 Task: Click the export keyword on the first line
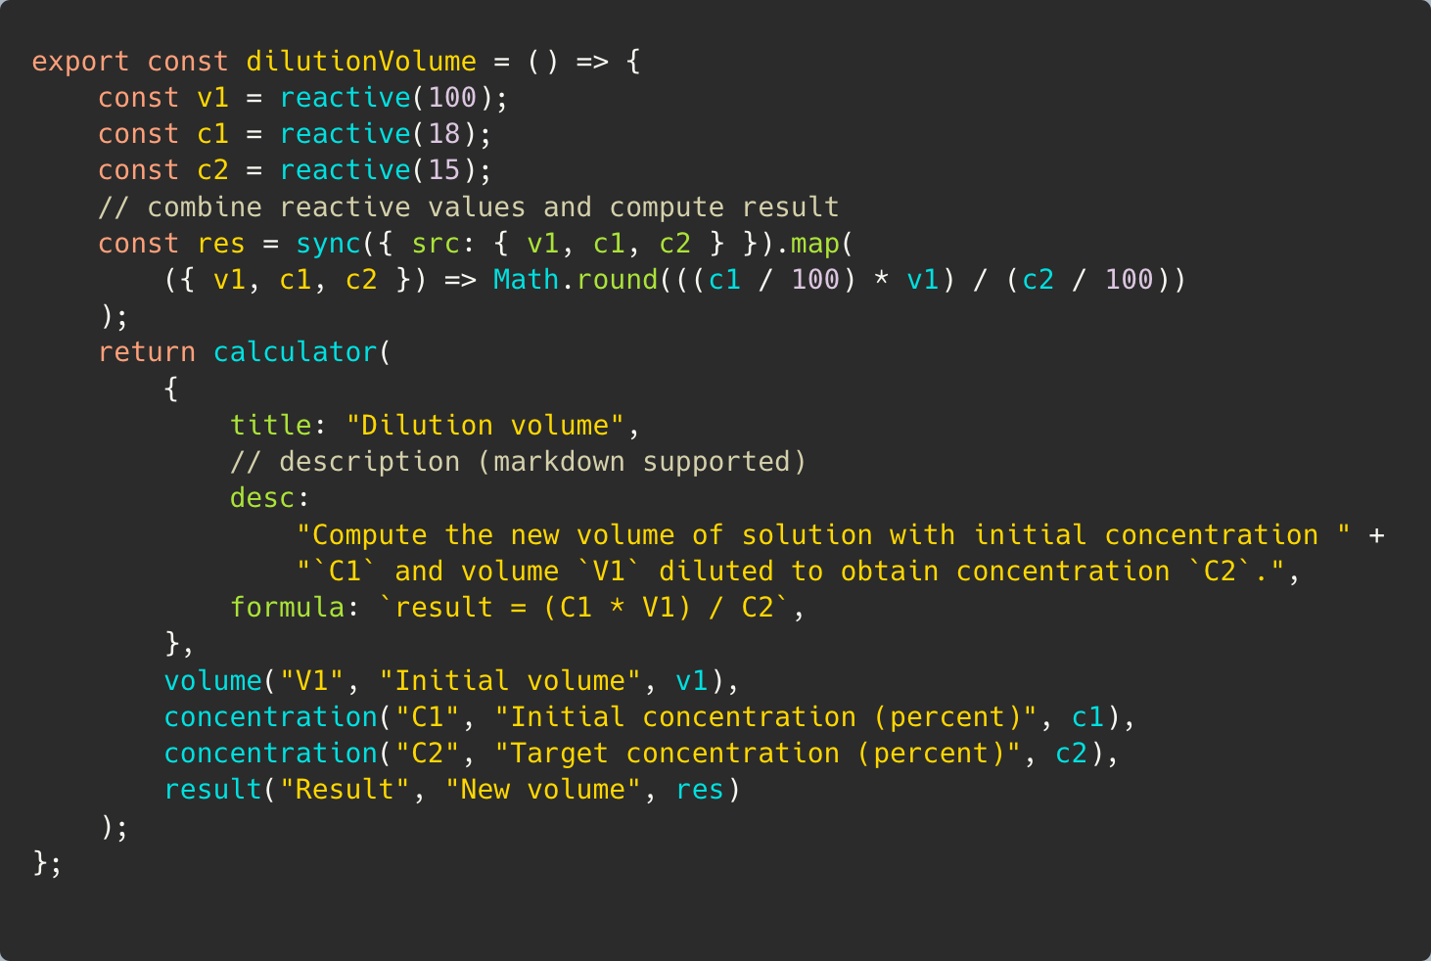pos(80,62)
